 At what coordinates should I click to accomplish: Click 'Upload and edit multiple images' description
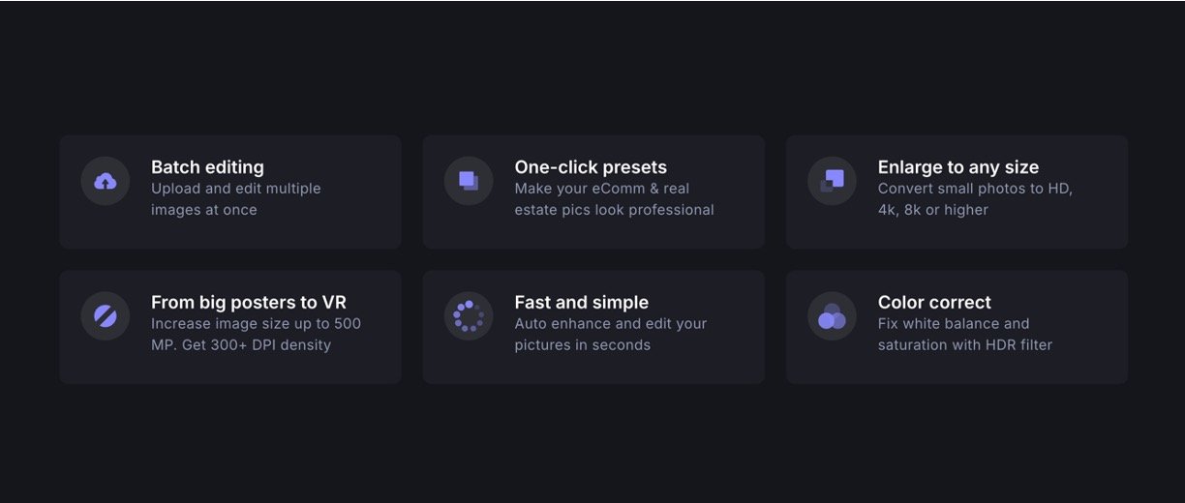tap(235, 199)
